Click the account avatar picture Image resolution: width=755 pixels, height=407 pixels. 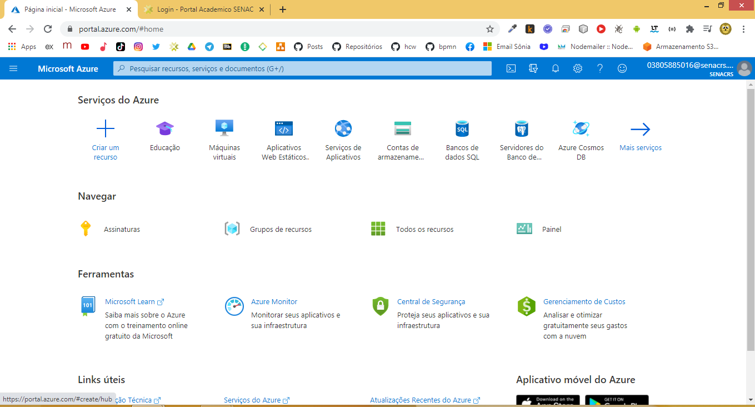tap(744, 69)
